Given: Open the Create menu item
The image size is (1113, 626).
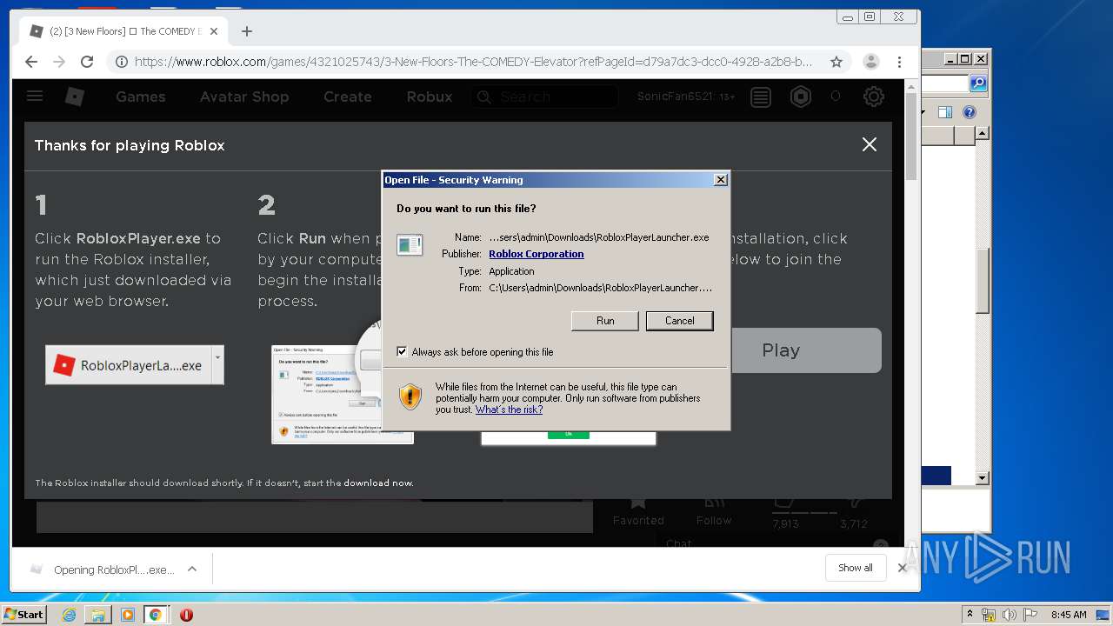Looking at the screenshot, I should pyautogui.click(x=348, y=97).
